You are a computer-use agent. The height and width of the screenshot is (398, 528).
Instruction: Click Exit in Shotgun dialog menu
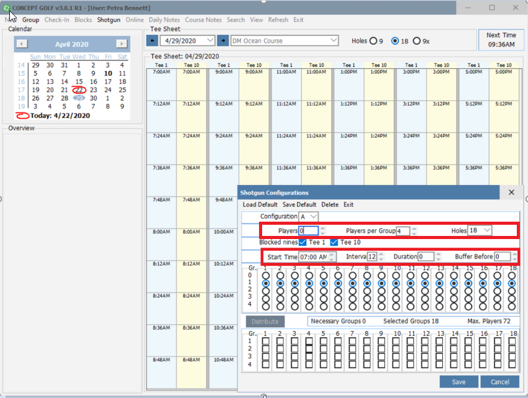[x=348, y=204]
